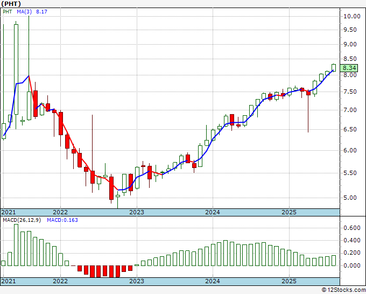Click the tallest green MACD histogram bar
This screenshot has width=366, height=294.
[x=16, y=245]
